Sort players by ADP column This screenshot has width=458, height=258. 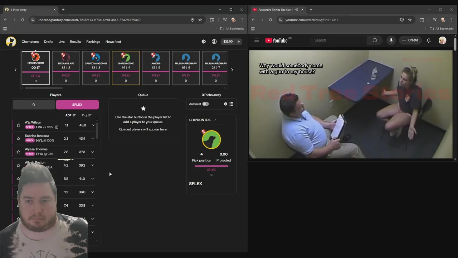70,115
